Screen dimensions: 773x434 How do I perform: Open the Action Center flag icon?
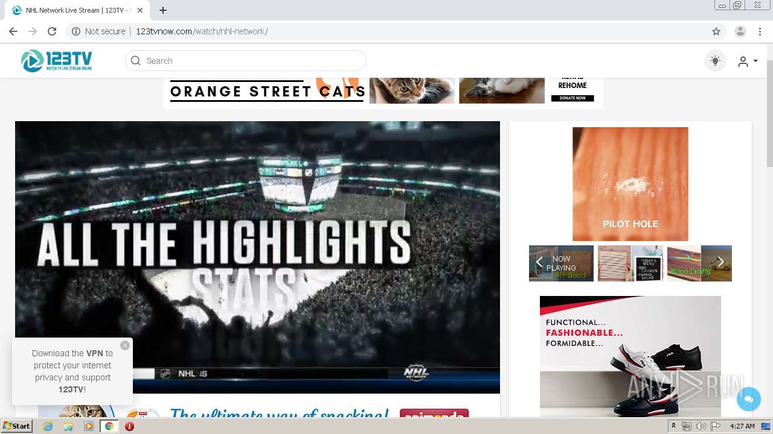pyautogui.click(x=716, y=426)
